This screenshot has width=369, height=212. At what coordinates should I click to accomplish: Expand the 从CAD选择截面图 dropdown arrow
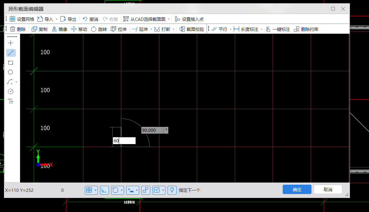[x=169, y=19]
